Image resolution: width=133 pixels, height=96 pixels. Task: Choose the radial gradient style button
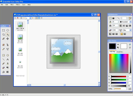tap(124, 26)
